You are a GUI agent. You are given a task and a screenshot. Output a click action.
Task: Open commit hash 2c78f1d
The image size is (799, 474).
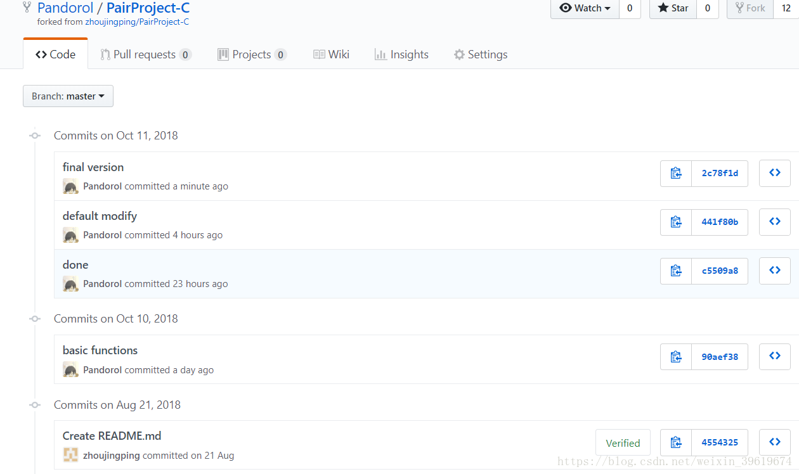pyautogui.click(x=720, y=173)
